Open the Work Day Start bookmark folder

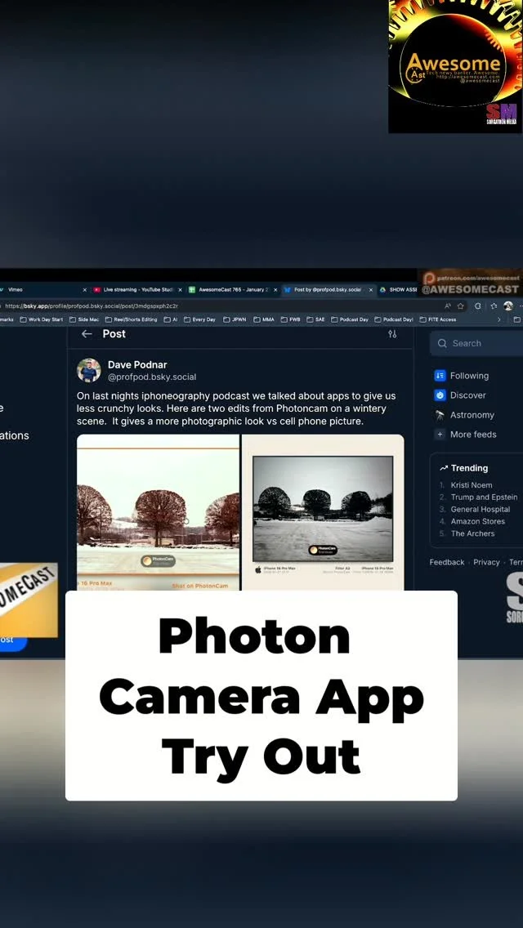pos(42,319)
